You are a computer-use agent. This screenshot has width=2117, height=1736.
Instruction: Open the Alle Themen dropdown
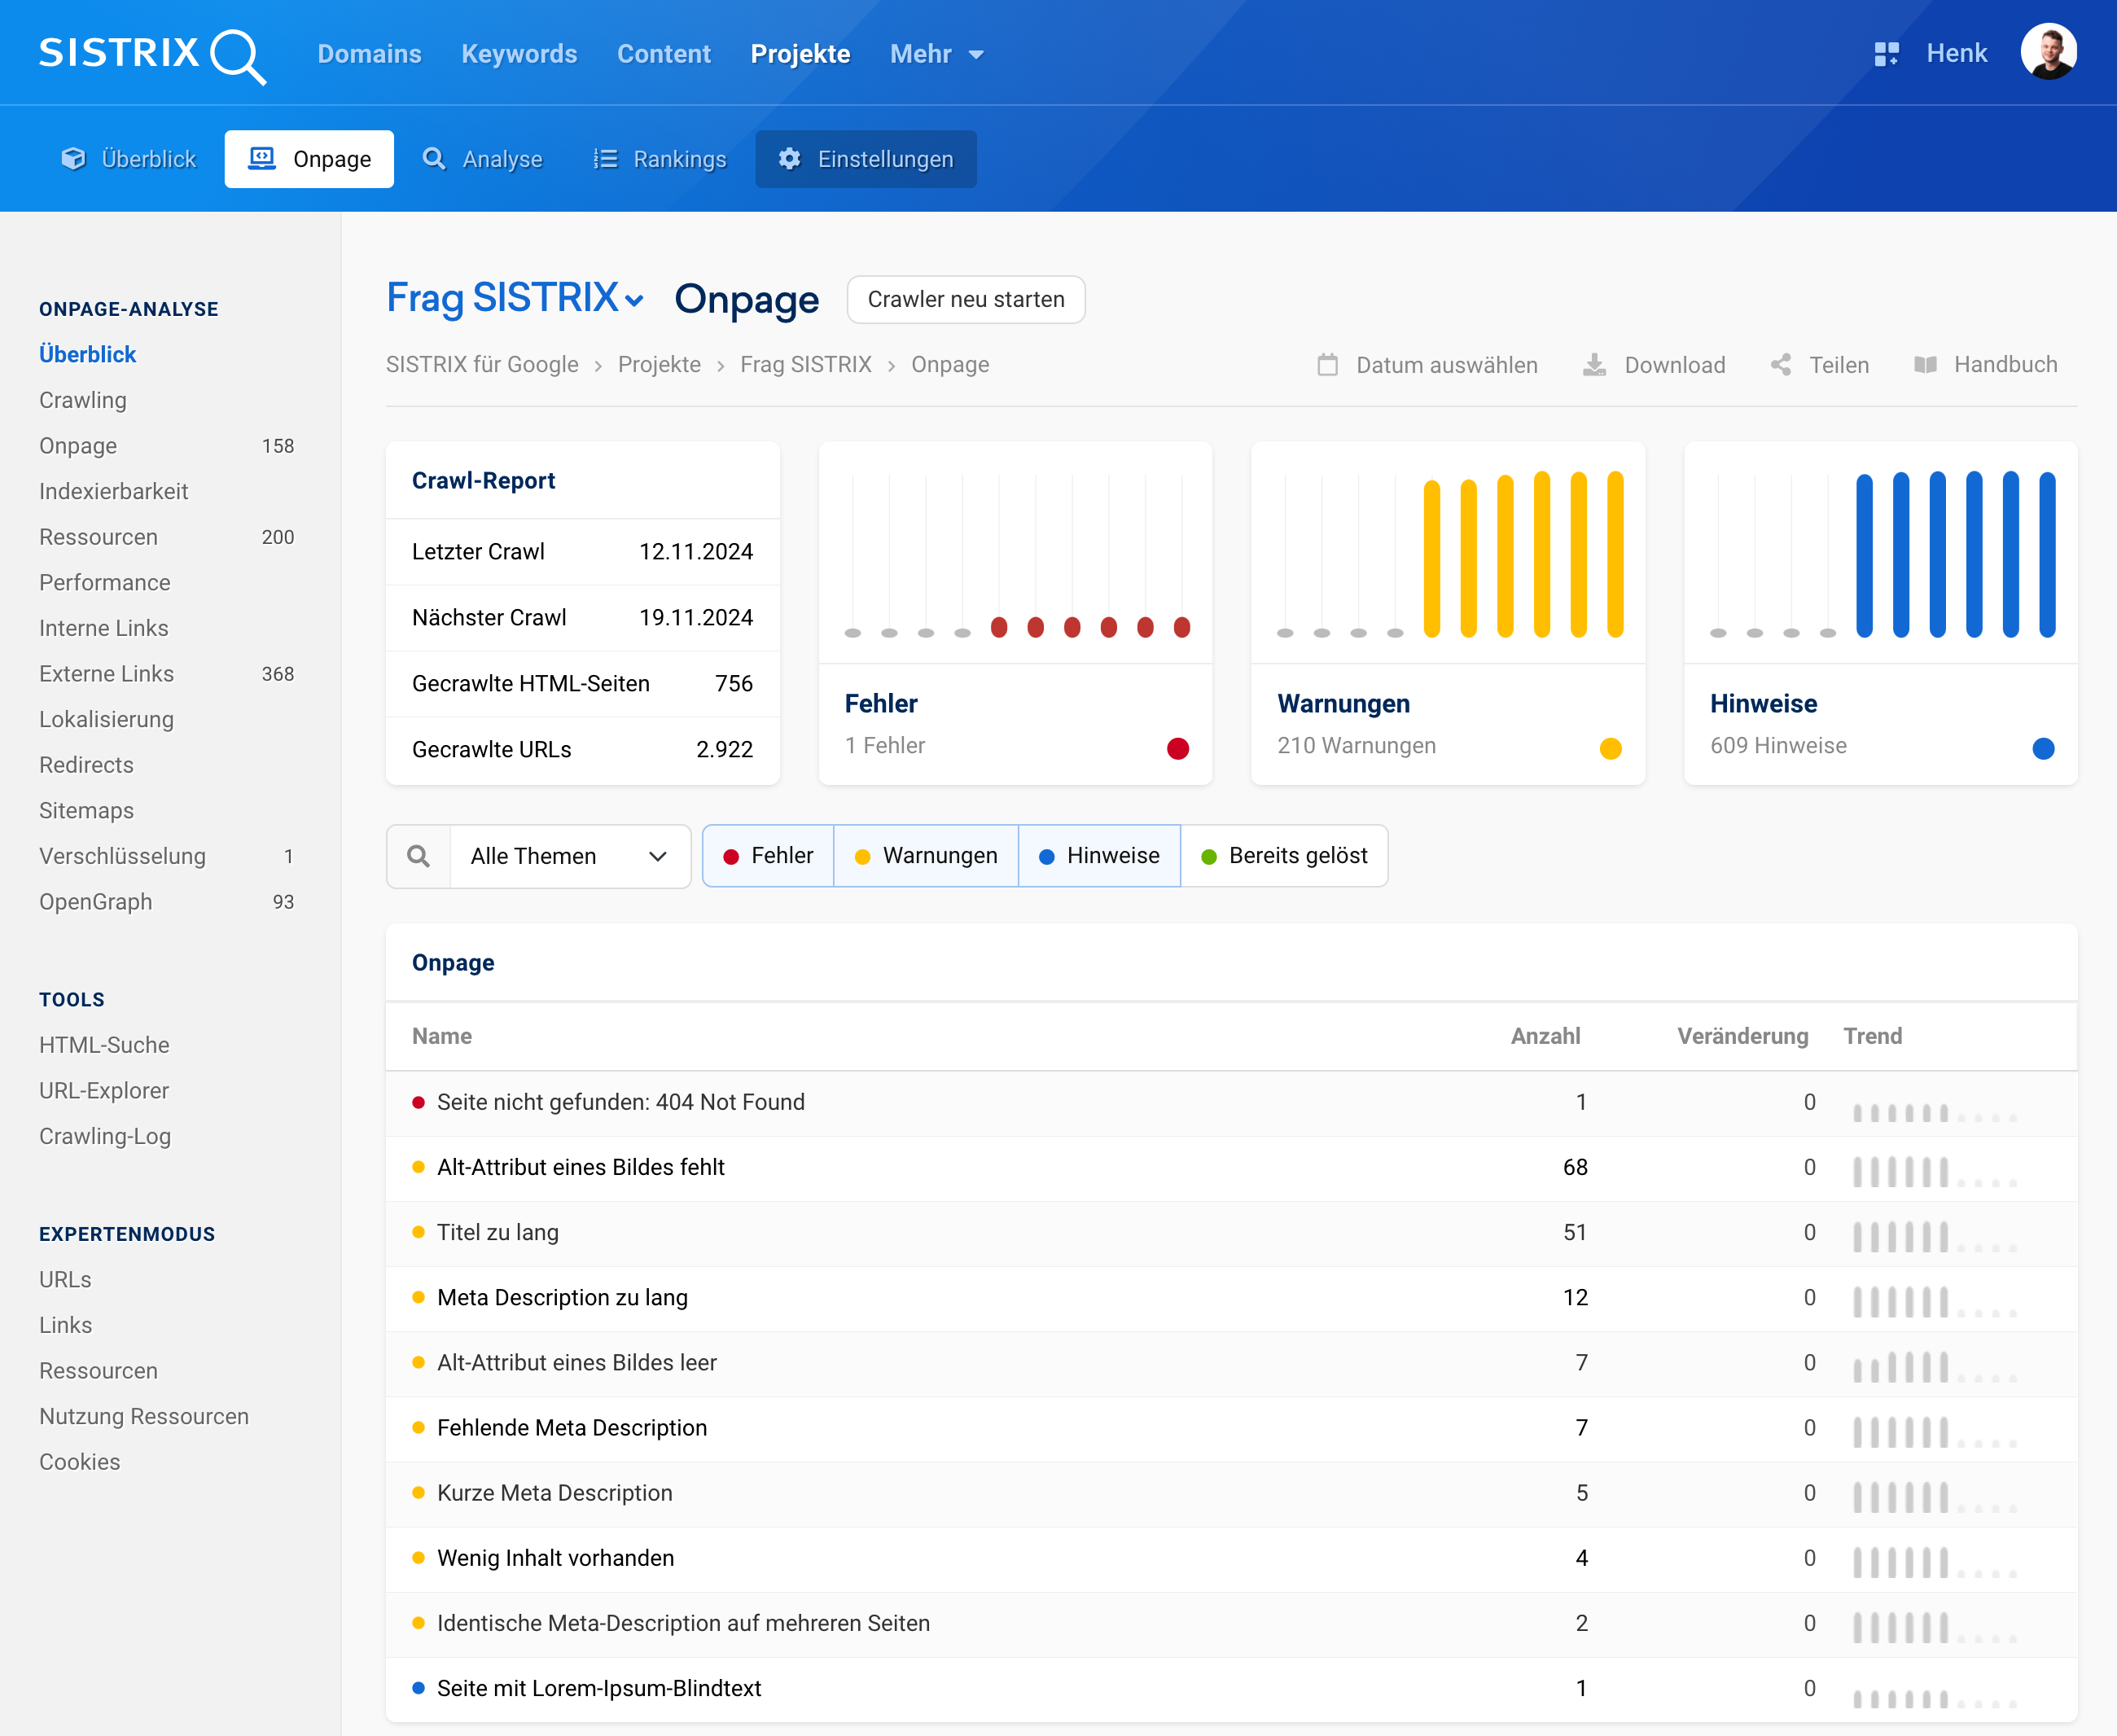coord(570,856)
